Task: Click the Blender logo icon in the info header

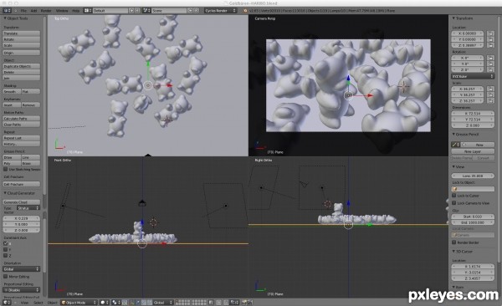Action: (x=245, y=11)
